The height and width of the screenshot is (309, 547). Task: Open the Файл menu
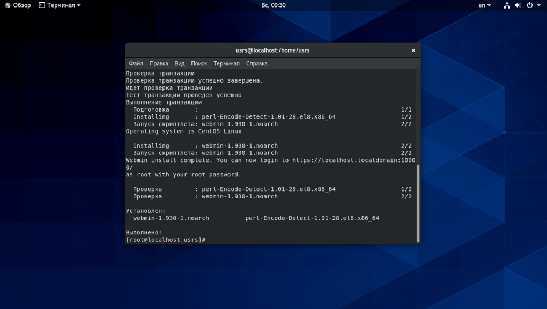pos(136,63)
